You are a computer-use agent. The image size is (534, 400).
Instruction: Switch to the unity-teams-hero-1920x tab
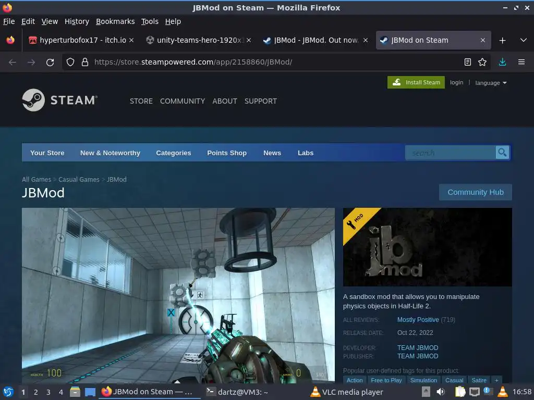(x=198, y=40)
